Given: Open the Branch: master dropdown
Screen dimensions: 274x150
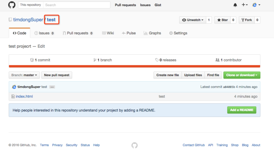Looking at the screenshot, I should coord(24,75).
